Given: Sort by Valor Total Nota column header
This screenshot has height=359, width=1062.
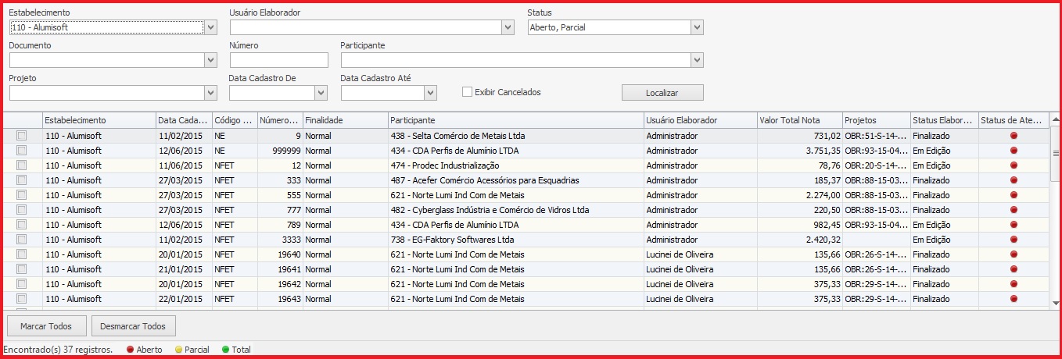Looking at the screenshot, I should (798, 120).
